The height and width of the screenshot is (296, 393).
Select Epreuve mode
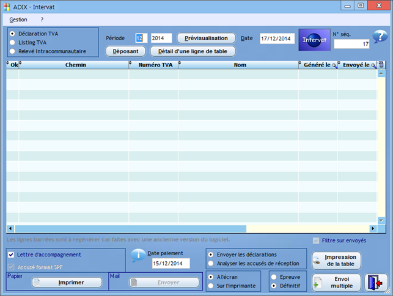[x=274, y=277]
